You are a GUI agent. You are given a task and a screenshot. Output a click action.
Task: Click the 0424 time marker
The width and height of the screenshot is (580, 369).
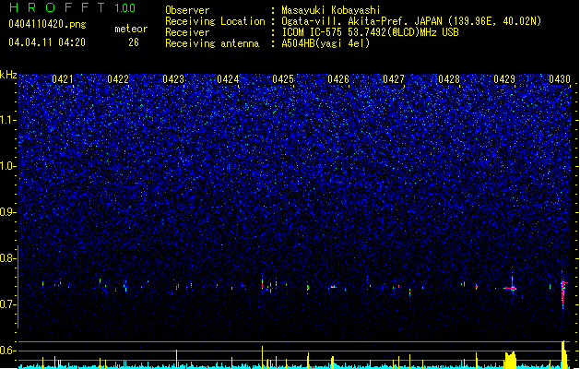228,79
